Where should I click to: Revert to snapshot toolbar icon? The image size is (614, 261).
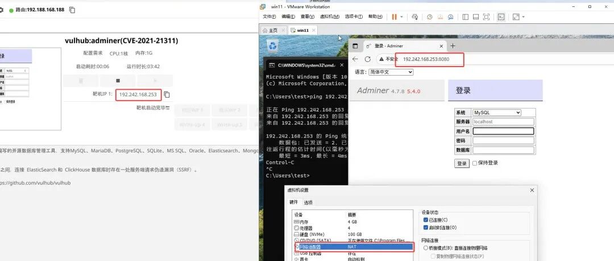click(x=440, y=17)
